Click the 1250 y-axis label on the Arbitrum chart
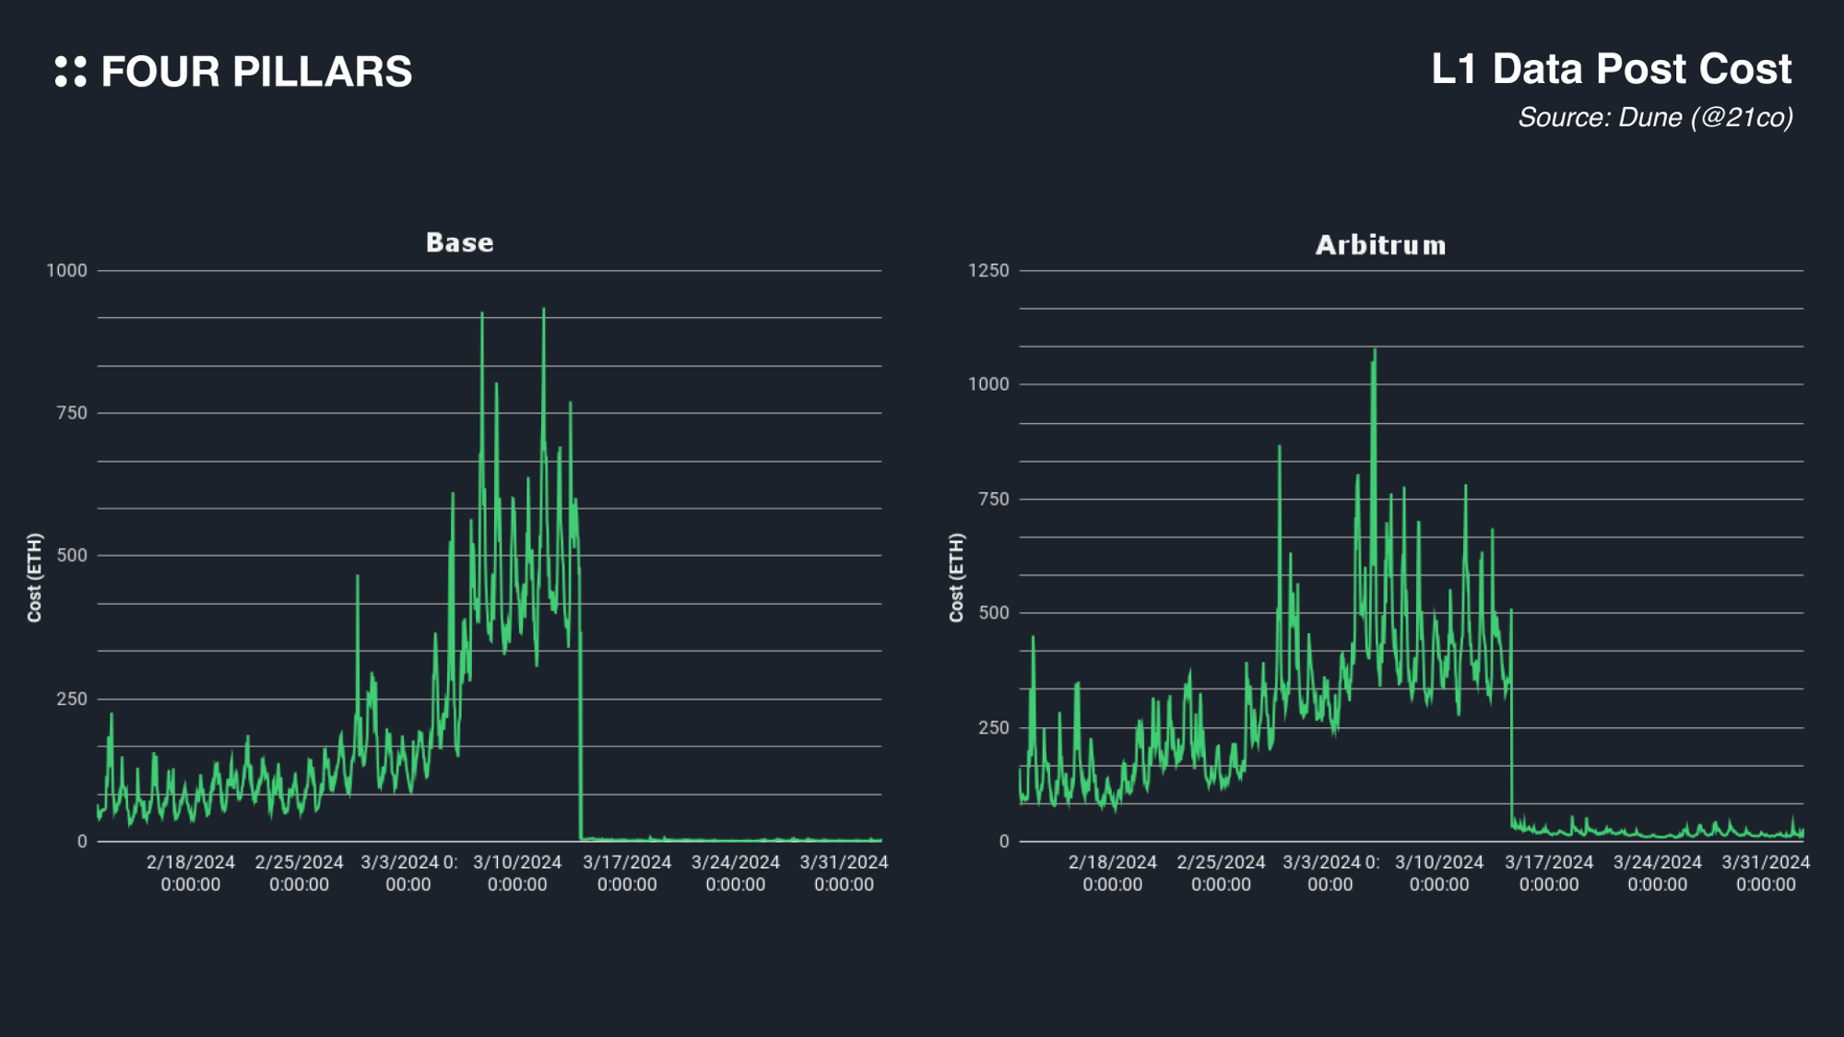Image resolution: width=1844 pixels, height=1037 pixels. click(x=988, y=271)
